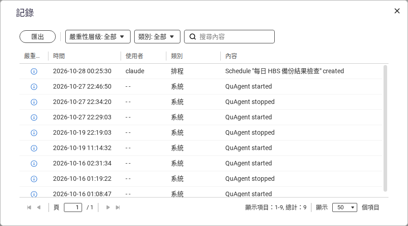Focus the 搜尋內容 search field
The height and width of the screenshot is (226, 408).
[229, 37]
